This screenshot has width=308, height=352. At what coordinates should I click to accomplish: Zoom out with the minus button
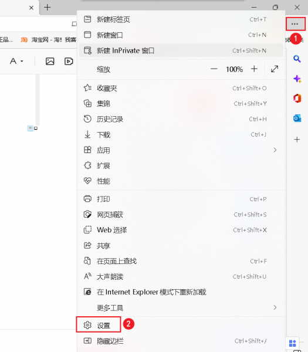[214, 69]
